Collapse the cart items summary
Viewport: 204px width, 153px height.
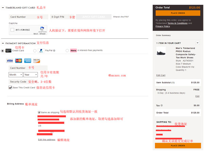point(198,43)
